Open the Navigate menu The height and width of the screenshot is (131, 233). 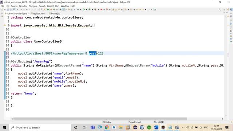coord(33,6)
